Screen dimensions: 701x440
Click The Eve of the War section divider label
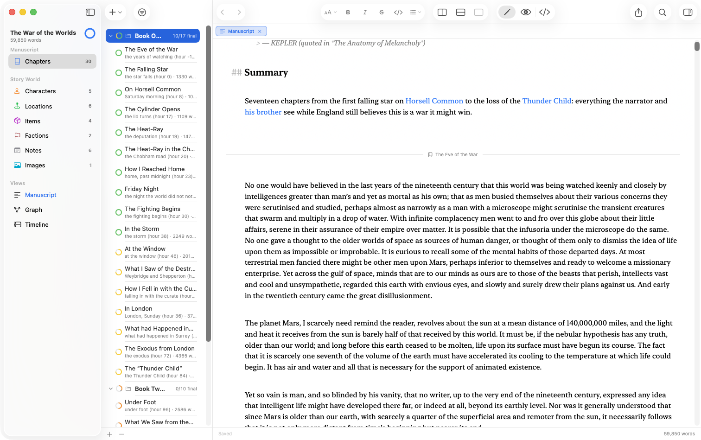[x=453, y=155]
